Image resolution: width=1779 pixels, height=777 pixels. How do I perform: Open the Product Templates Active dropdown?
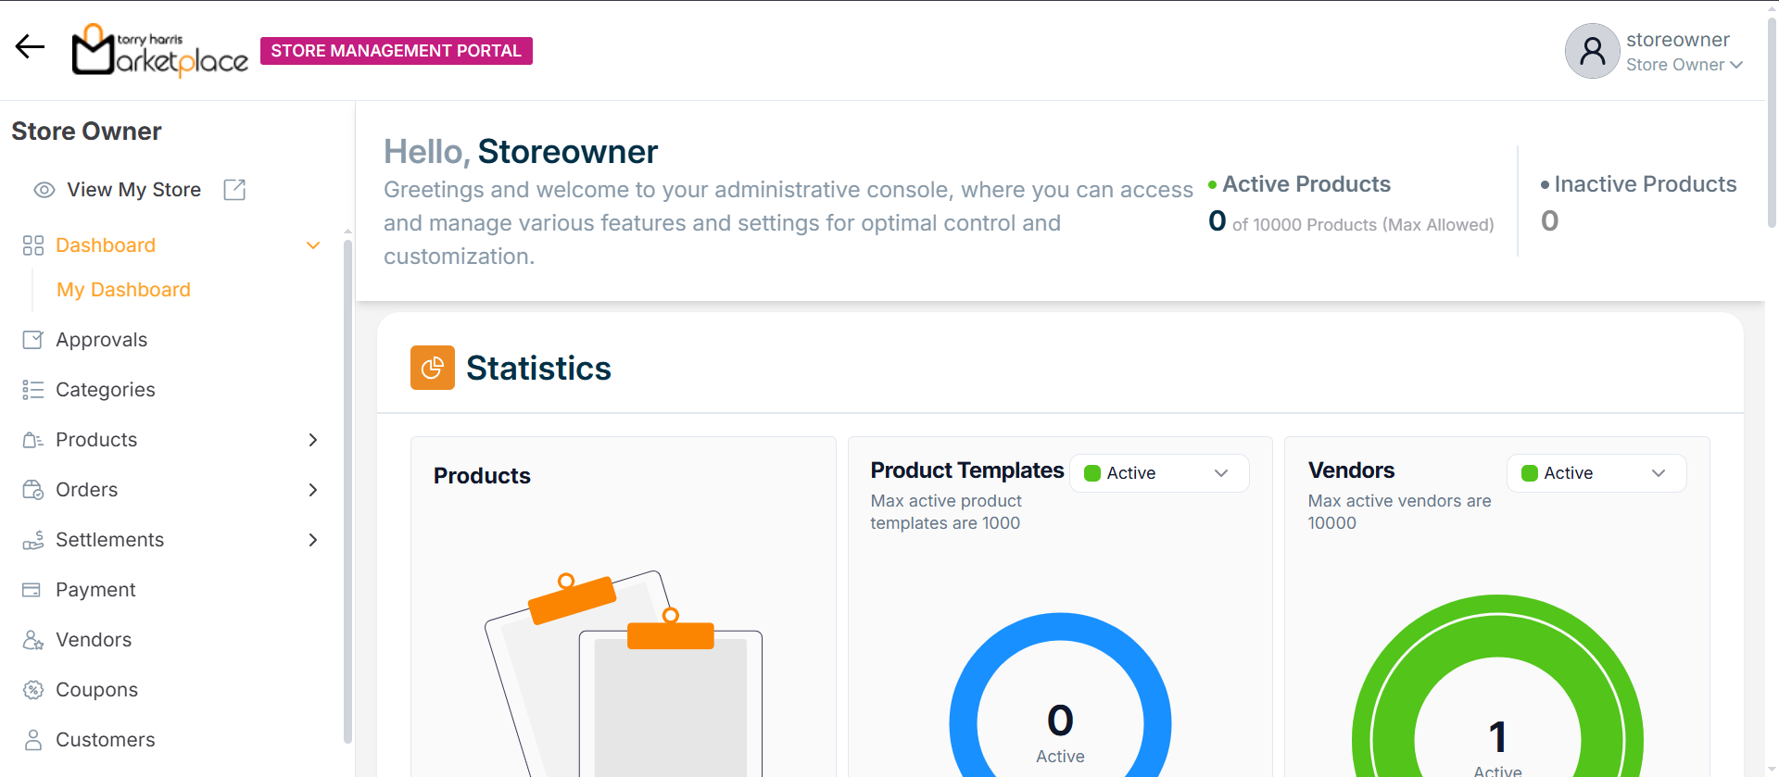1159,473
